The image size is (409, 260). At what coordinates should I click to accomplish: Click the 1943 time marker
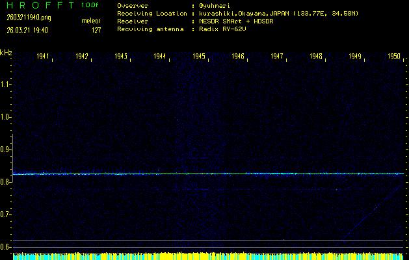(121, 57)
